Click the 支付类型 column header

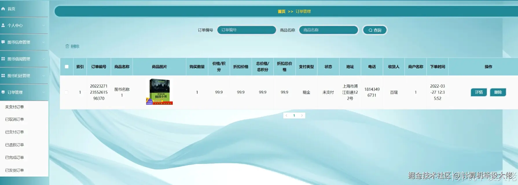(x=306, y=67)
